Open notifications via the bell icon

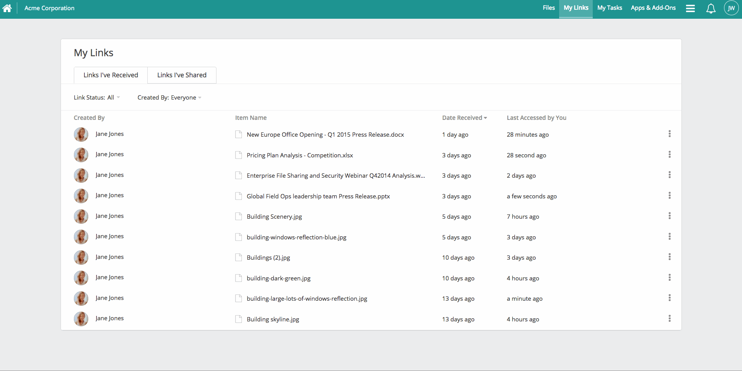pyautogui.click(x=711, y=8)
